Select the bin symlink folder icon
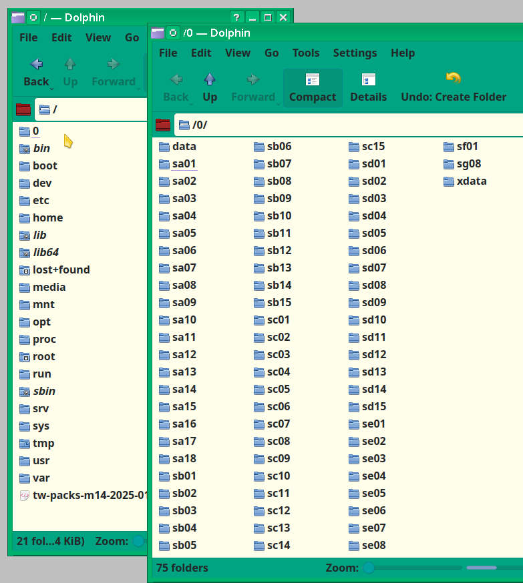Viewport: 523px width, 583px height. point(25,149)
